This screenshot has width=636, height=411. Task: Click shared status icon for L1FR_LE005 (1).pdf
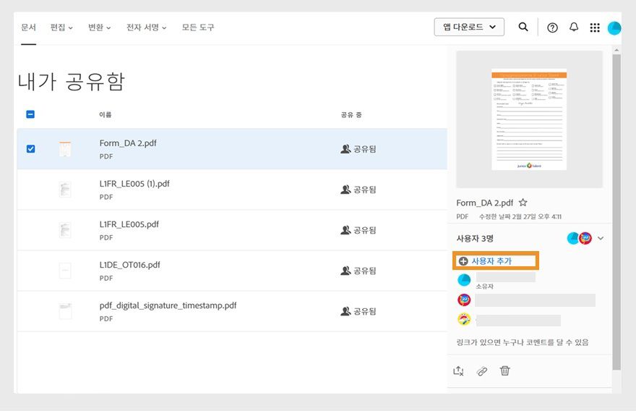click(x=345, y=190)
